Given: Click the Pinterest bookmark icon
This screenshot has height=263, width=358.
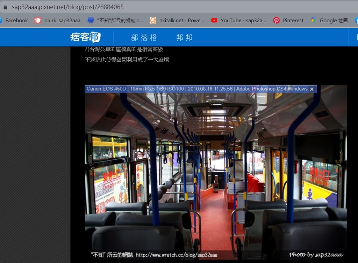Looking at the screenshot, I should coord(276,21).
